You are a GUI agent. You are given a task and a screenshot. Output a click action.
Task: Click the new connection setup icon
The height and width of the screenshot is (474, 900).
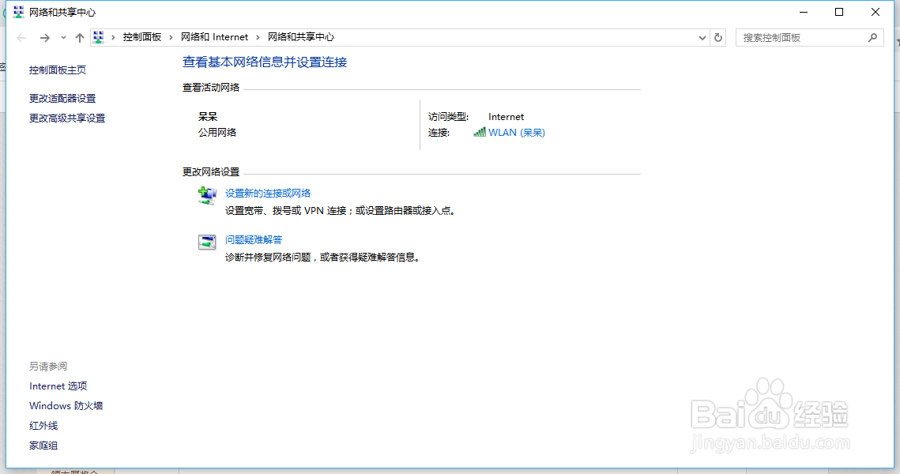pos(207,196)
